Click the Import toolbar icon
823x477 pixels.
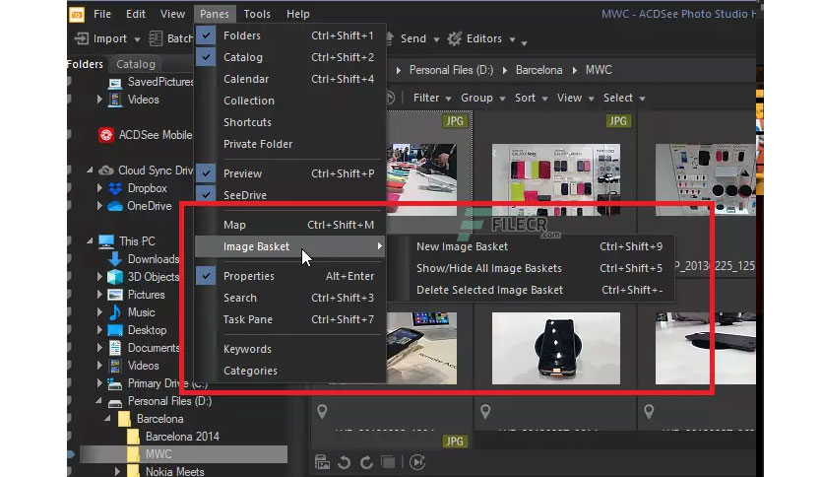tap(82, 38)
